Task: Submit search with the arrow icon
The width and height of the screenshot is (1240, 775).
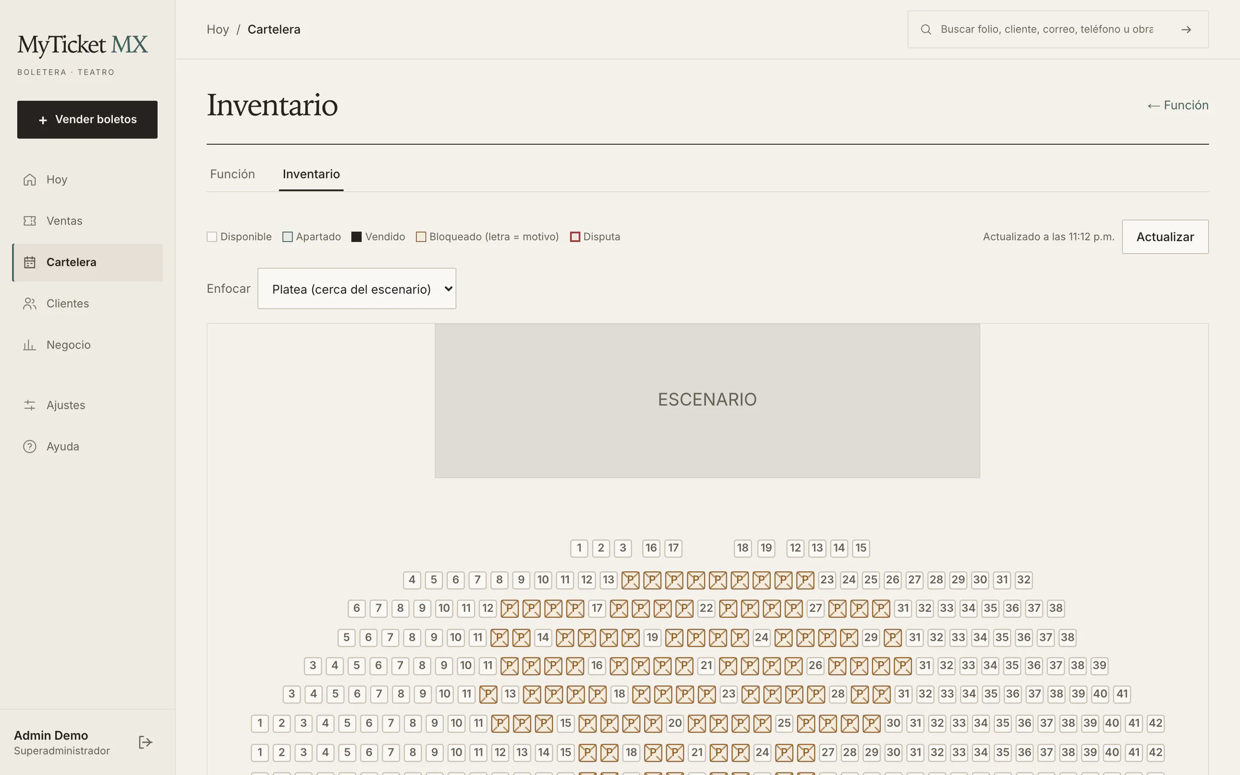Action: [x=1186, y=29]
